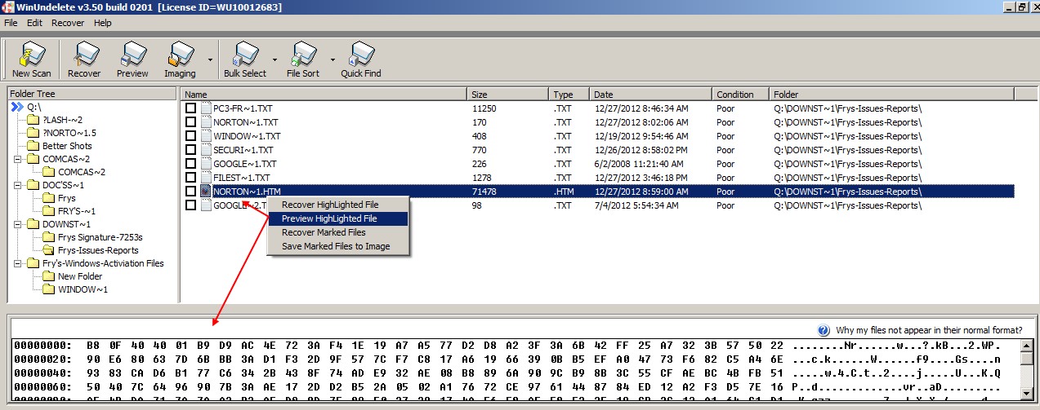
Task: Mark the SECURI~1.TXT file checkbox
Action: [x=190, y=150]
